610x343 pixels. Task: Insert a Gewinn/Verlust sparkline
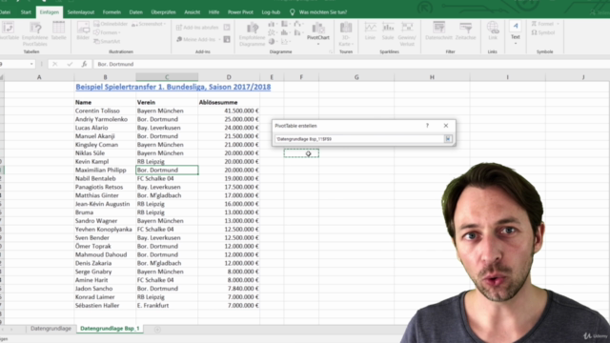(407, 34)
